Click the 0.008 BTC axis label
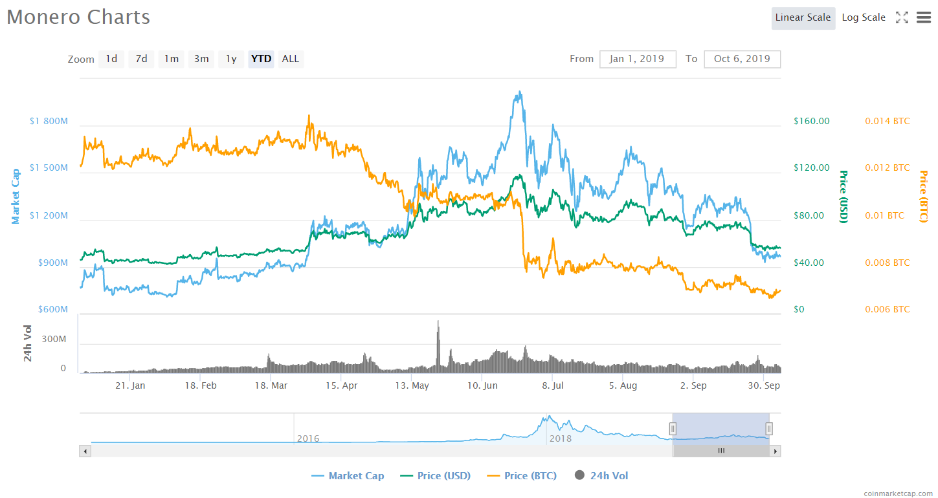The image size is (938, 498). tap(888, 263)
